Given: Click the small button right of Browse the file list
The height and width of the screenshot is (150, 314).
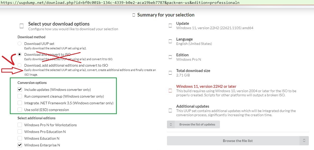Looking at the screenshot, I should click(304, 141).
